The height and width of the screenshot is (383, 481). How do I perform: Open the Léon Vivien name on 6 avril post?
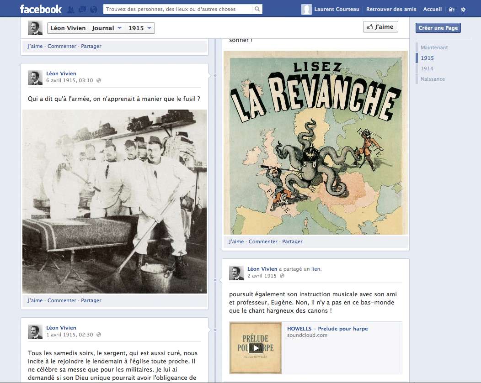point(61,73)
